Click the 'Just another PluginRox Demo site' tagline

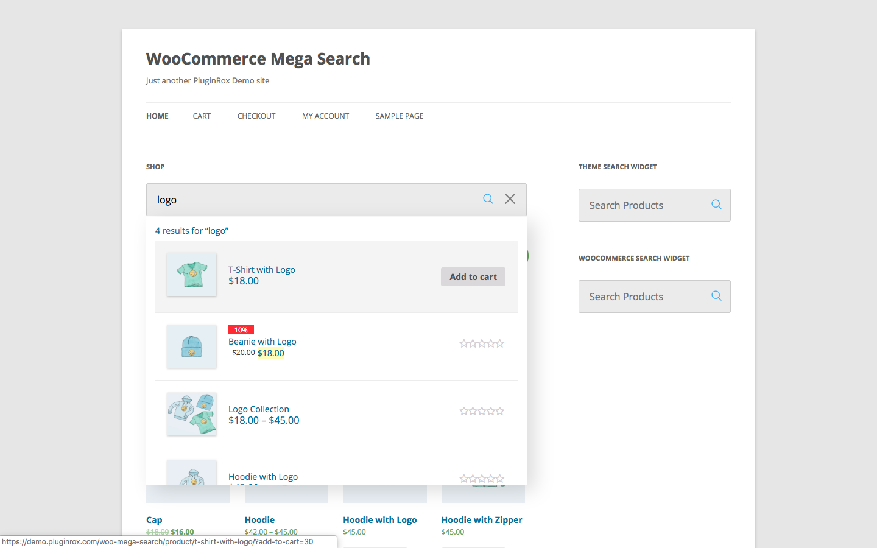tap(208, 81)
